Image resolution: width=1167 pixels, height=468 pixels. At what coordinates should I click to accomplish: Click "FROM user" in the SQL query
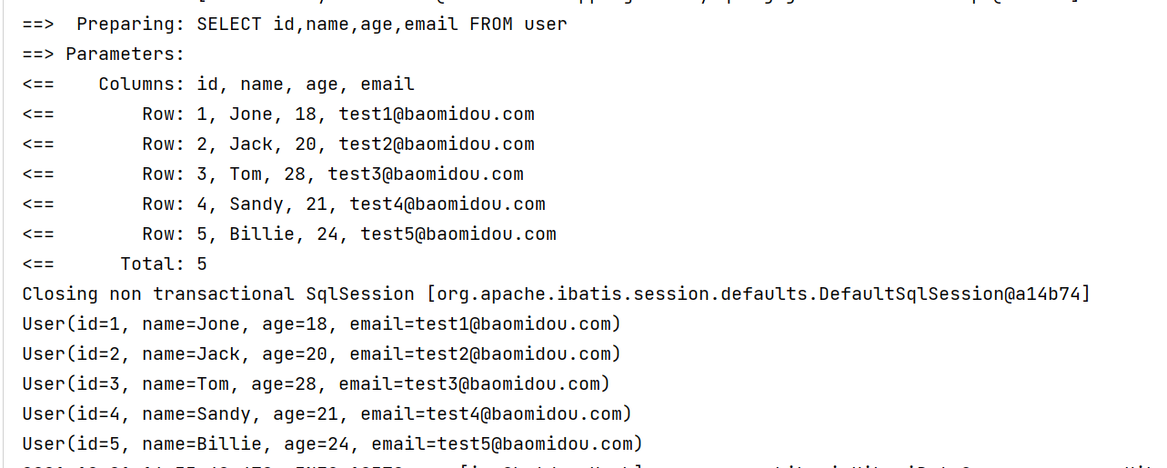tap(518, 25)
